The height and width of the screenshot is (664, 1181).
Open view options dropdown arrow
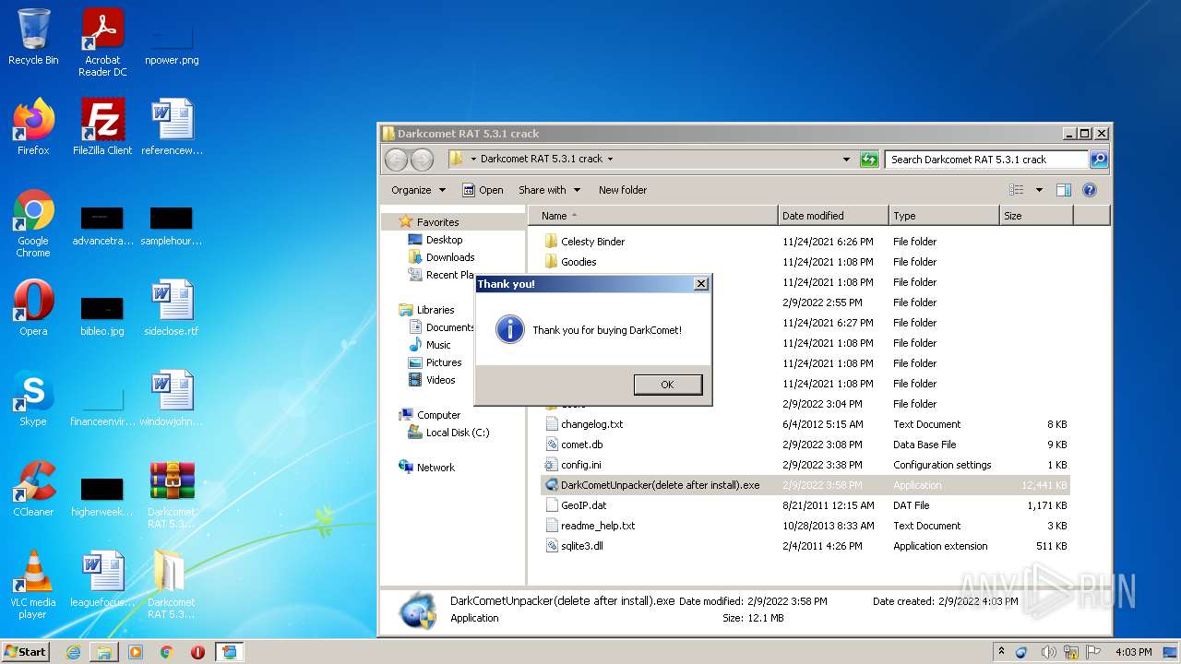tap(1039, 190)
